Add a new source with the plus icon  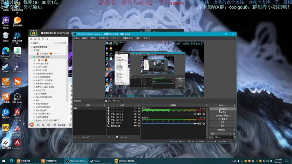coord(109,137)
